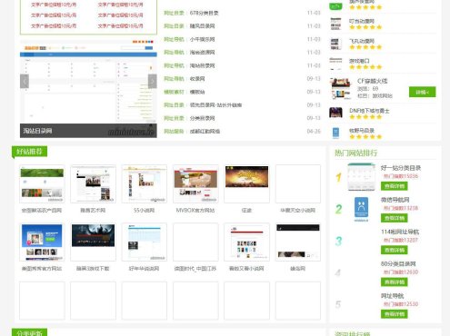Open the 随风目录网 listing

coord(202,26)
